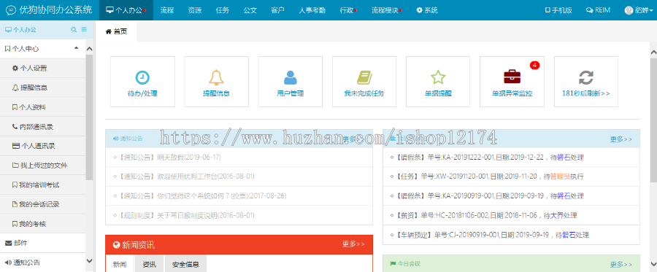Open the 貂蝉 user dropdown
The image size is (657, 272).
click(638, 10)
